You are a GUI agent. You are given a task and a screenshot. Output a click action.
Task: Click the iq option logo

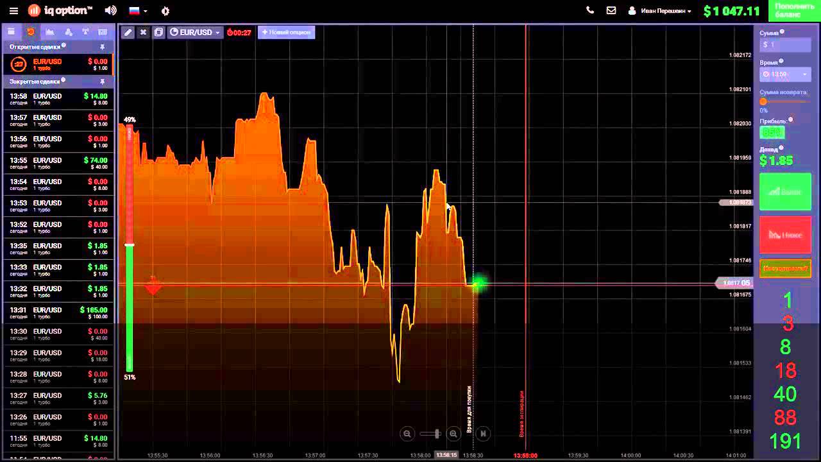(60, 10)
